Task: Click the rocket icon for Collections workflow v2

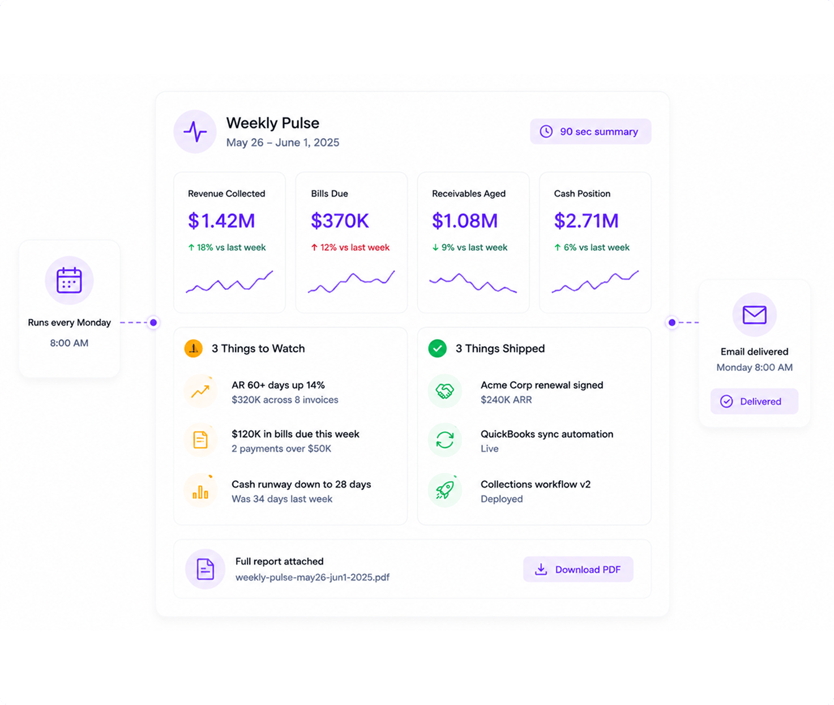Action: point(444,490)
